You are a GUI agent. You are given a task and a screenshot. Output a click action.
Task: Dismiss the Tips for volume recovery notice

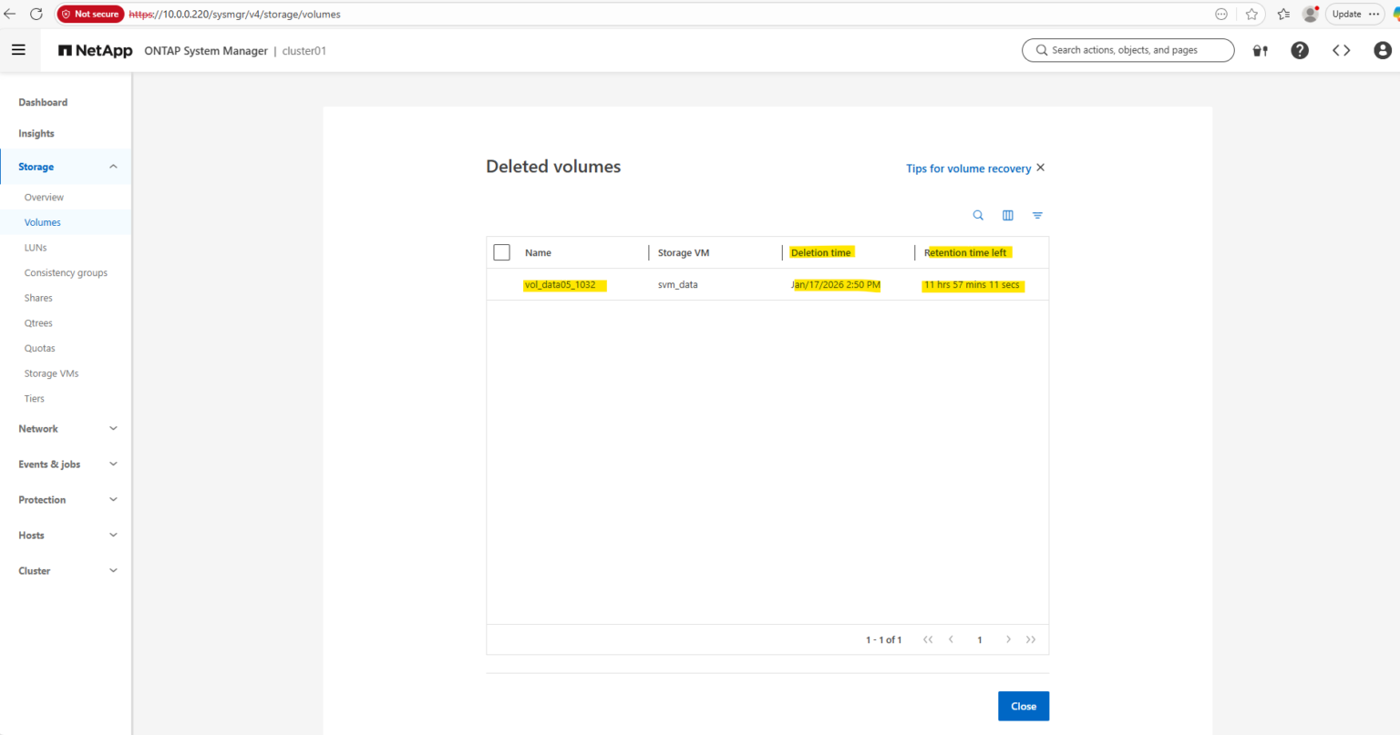coord(1040,168)
